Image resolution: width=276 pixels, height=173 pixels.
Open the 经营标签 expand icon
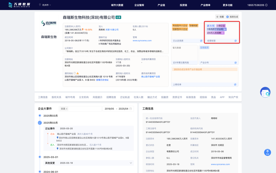click(x=236, y=41)
